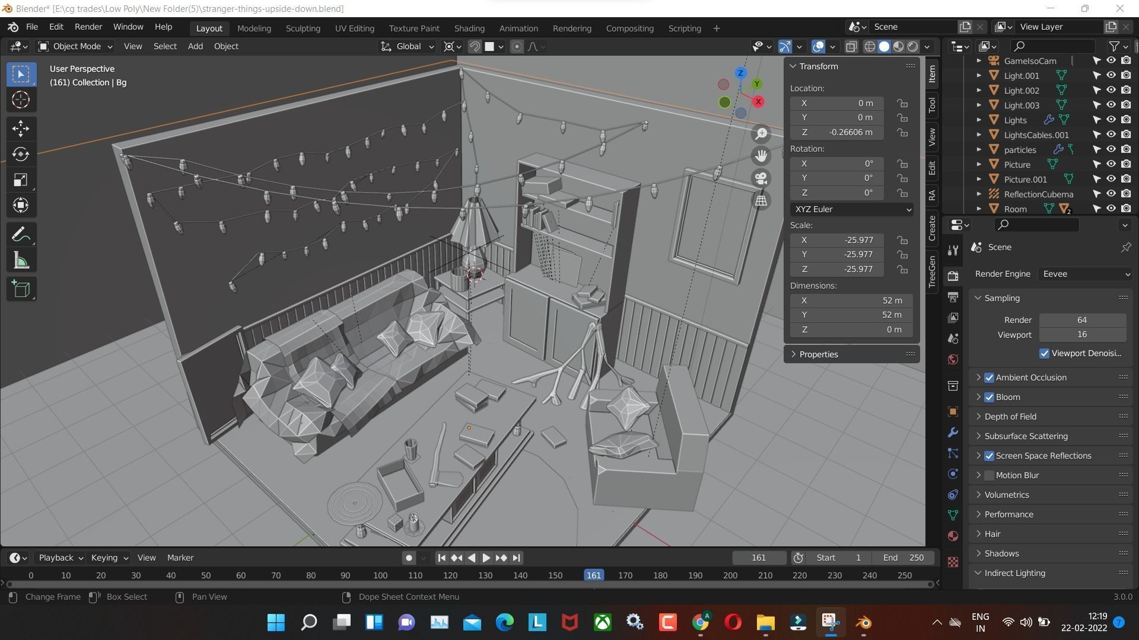
Task: Toggle X-ray view icon
Action: [x=851, y=46]
